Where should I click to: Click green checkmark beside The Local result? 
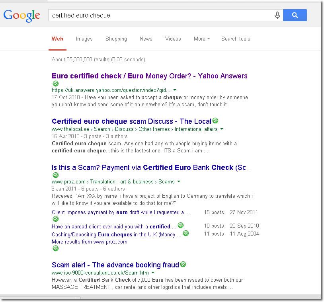[x=215, y=121]
